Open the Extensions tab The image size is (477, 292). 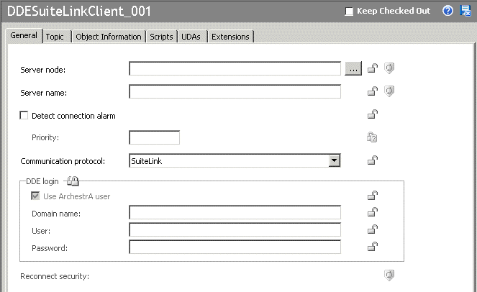230,37
